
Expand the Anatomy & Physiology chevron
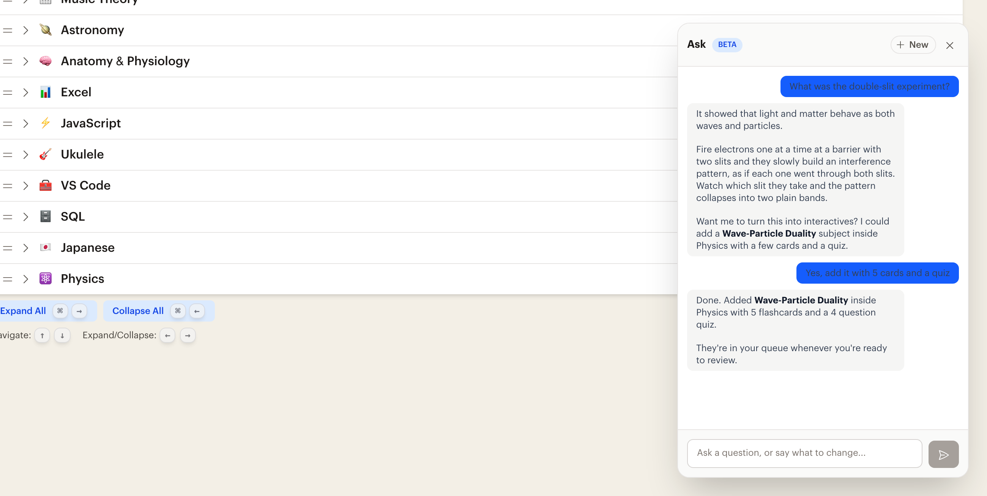click(x=26, y=61)
